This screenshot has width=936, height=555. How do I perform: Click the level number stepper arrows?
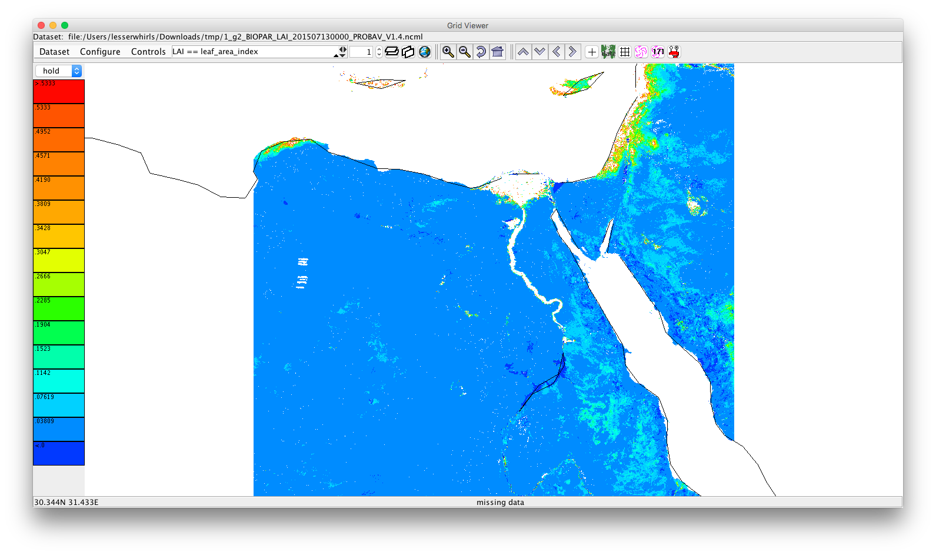coord(379,52)
